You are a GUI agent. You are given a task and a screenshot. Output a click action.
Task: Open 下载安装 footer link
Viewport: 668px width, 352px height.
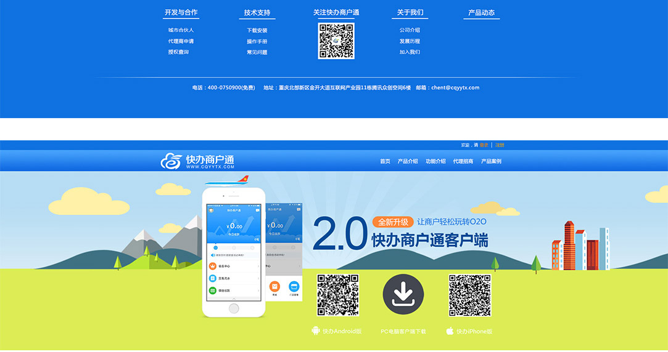coord(257,31)
